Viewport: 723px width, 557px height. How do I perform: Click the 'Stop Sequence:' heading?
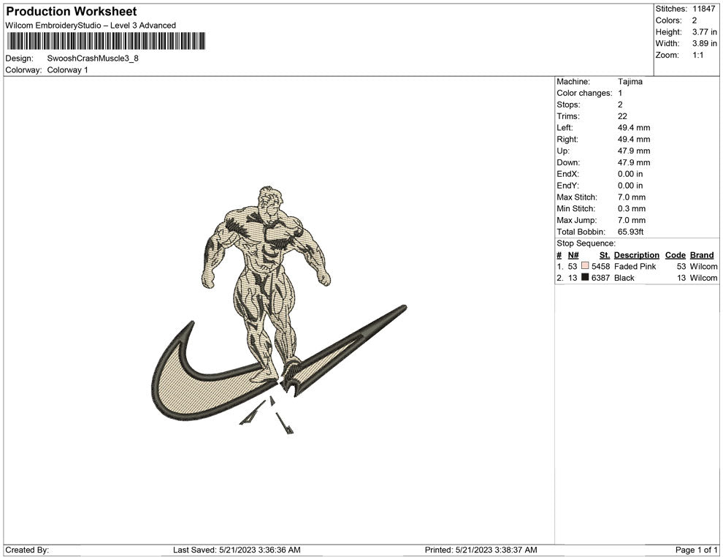click(x=586, y=243)
